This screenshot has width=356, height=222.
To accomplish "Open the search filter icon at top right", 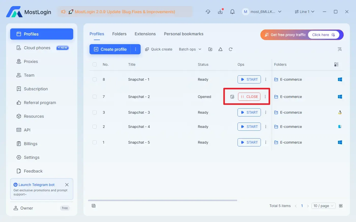I will click(339, 49).
